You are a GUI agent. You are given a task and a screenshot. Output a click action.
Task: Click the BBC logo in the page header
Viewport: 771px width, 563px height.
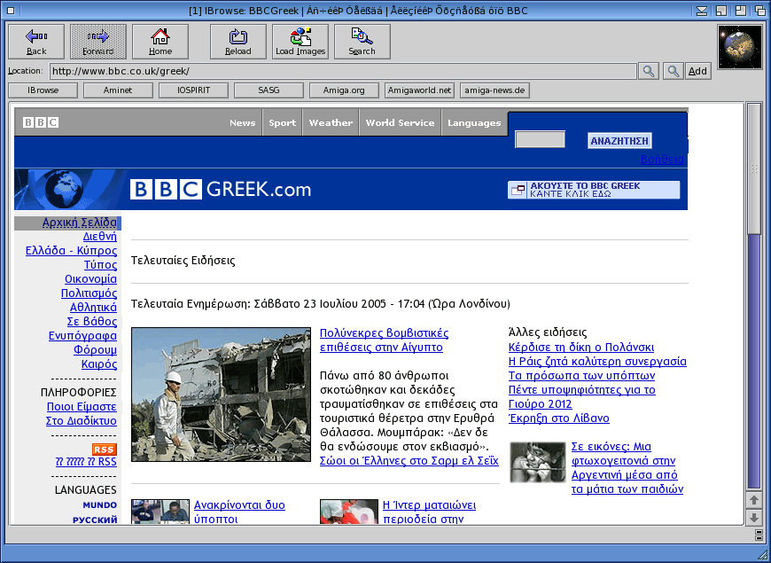click(41, 122)
